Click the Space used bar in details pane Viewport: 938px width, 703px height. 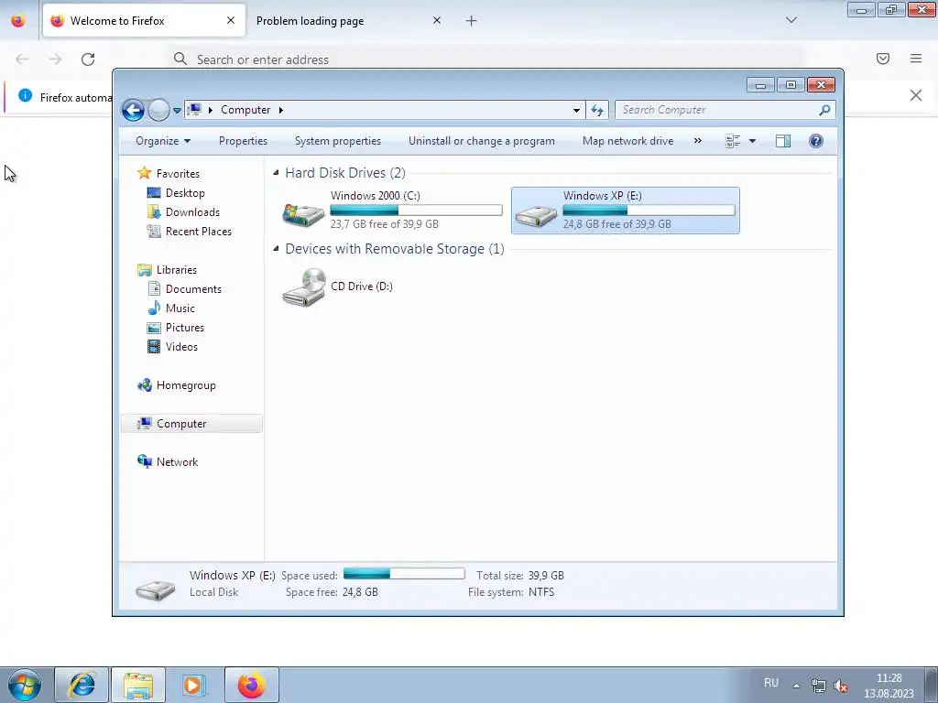point(404,574)
